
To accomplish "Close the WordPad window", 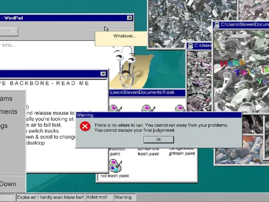I will click(x=130, y=18).
